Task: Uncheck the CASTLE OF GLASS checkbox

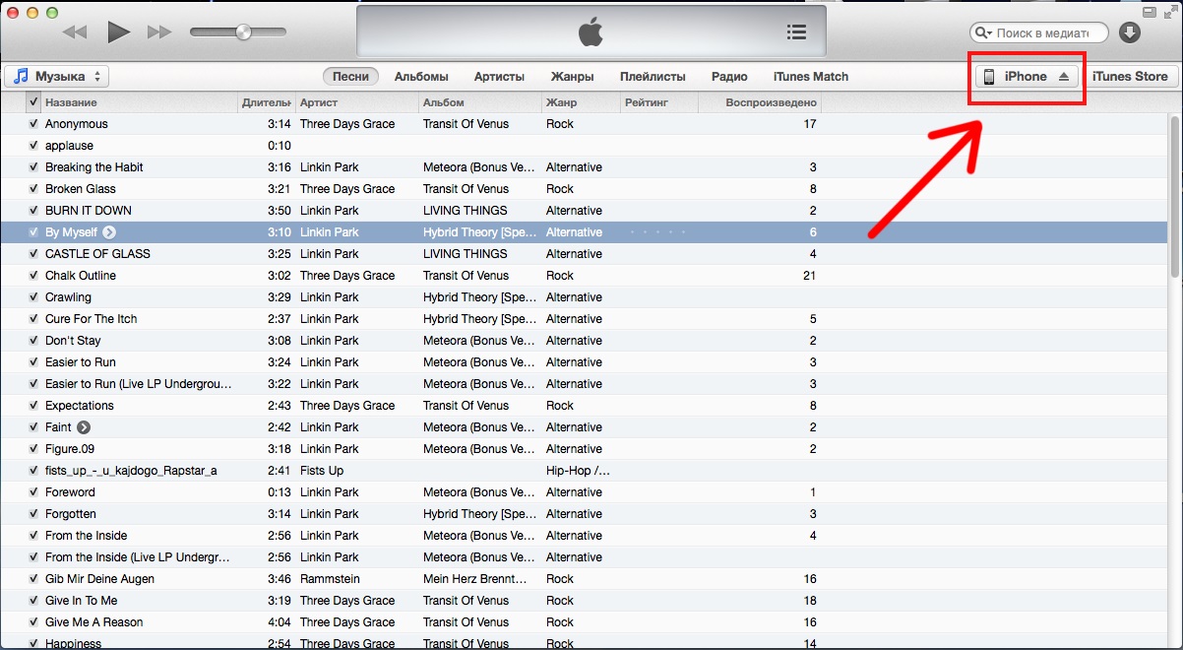Action: pyautogui.click(x=34, y=254)
